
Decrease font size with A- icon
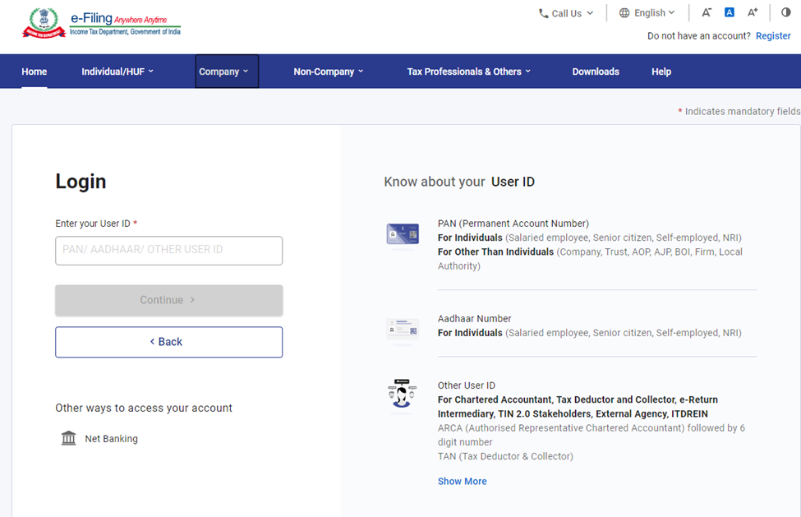coord(707,12)
